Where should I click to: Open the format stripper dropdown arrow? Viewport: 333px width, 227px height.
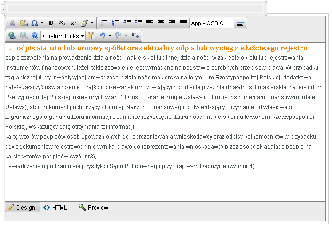pyautogui.click(x=92, y=23)
